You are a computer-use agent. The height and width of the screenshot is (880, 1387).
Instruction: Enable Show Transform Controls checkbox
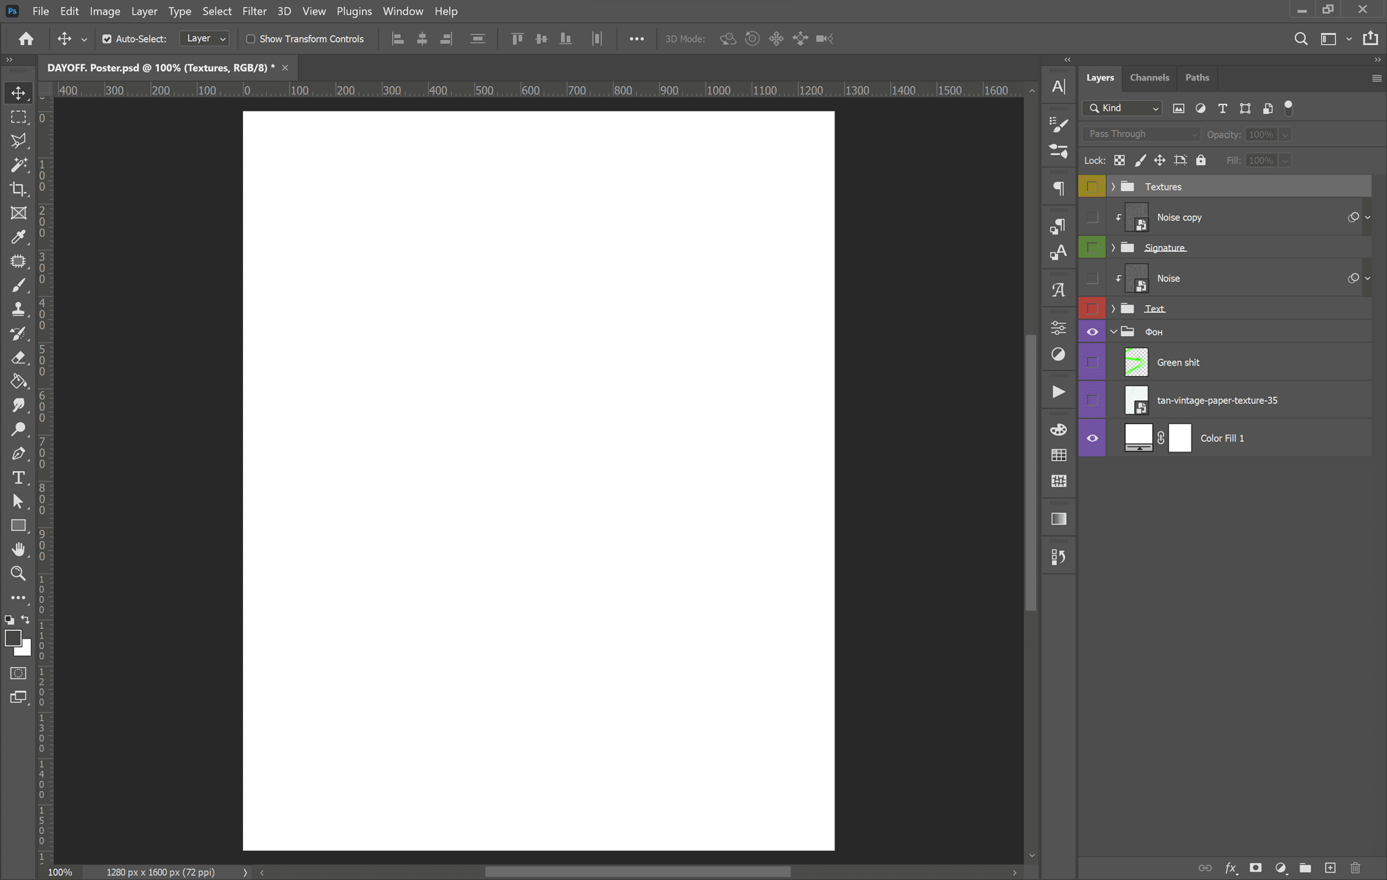point(250,39)
